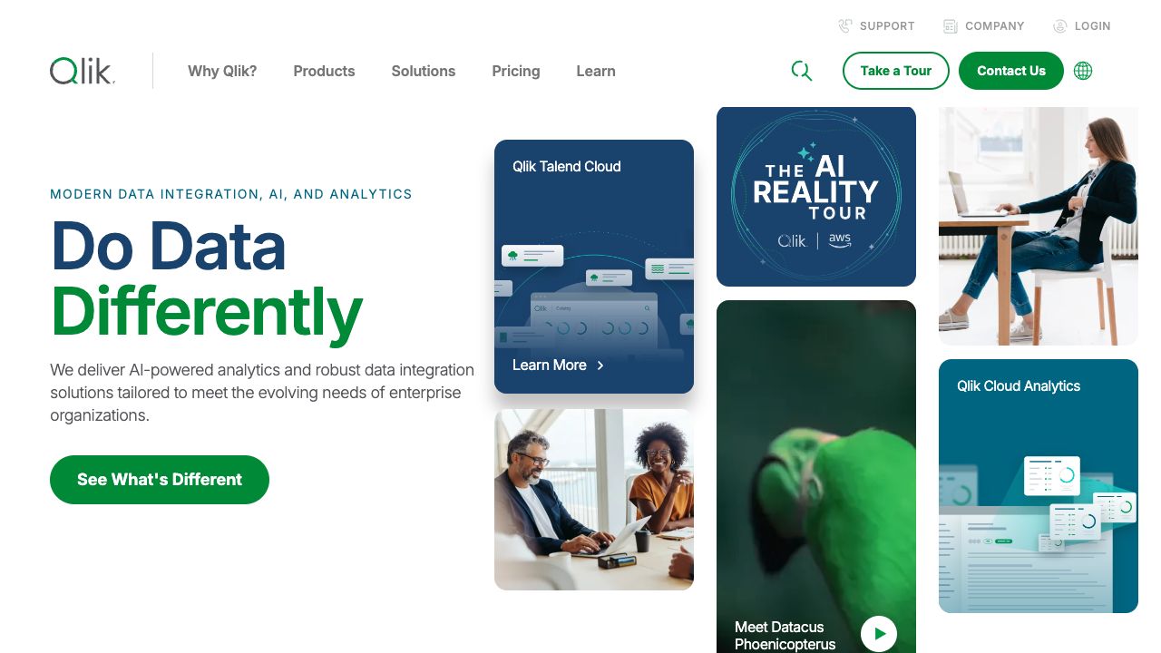The height and width of the screenshot is (653, 1161).
Task: Click See What's Different button
Action: coord(160,480)
